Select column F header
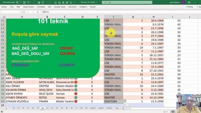Image resolution: width=201 pixels, height=113 pixels. click(113, 17)
